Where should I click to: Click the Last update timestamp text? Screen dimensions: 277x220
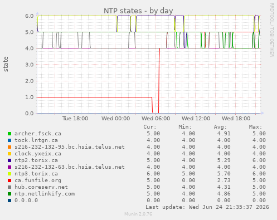[x=207, y=207]
